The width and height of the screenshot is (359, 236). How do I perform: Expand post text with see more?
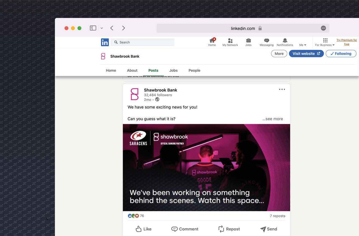(273, 119)
